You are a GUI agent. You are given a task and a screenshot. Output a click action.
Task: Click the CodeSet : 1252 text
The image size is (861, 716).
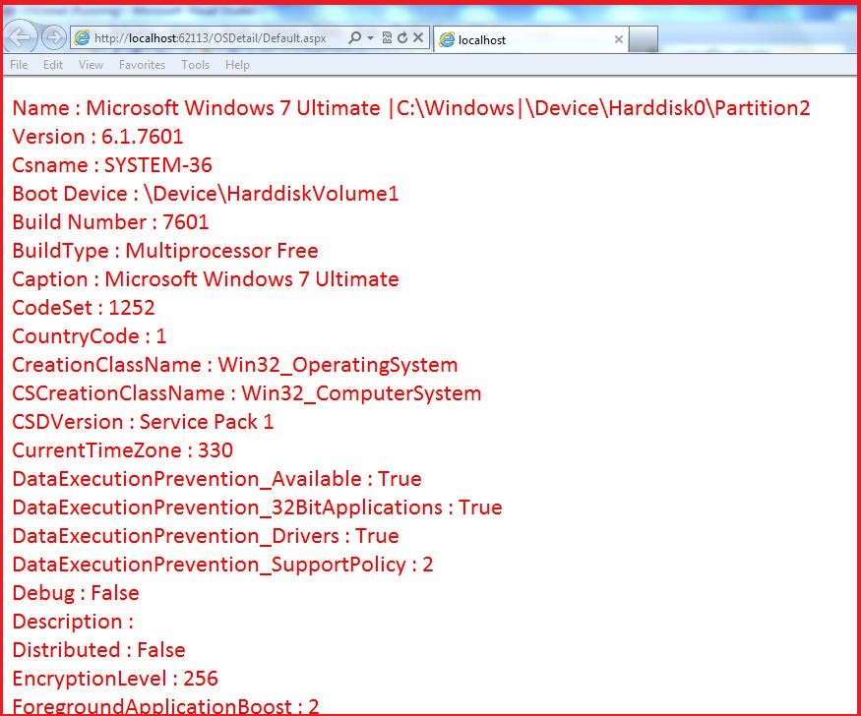click(x=84, y=308)
